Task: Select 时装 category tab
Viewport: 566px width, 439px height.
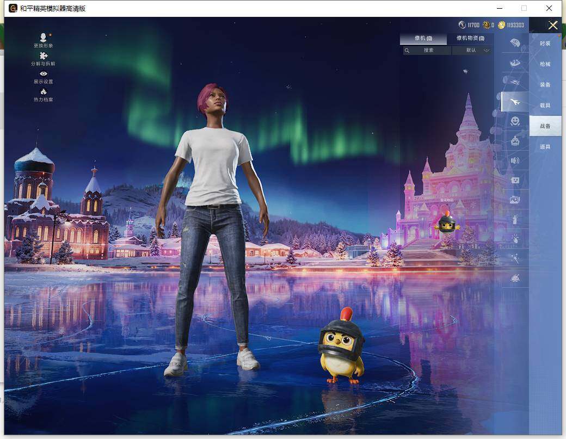Action: [545, 44]
